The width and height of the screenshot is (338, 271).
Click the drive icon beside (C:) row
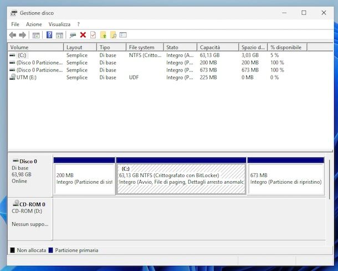pos(12,56)
